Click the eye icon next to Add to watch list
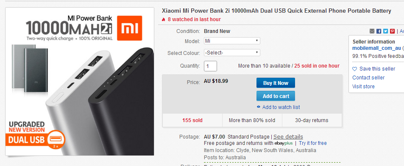404x166 pixels. [259, 107]
